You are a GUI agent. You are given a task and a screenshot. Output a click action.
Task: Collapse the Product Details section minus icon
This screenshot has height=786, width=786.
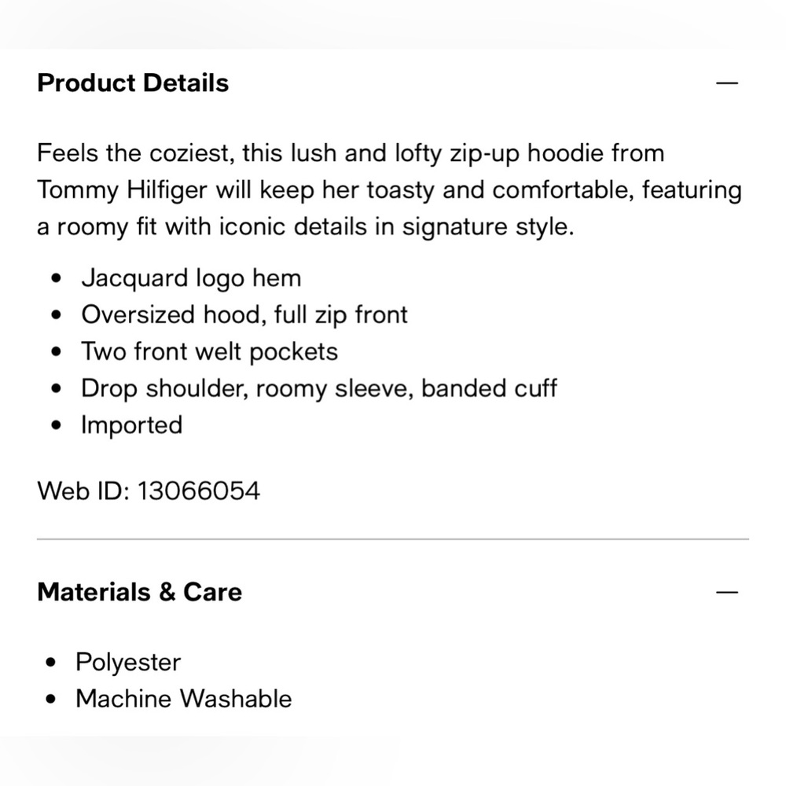click(x=728, y=83)
